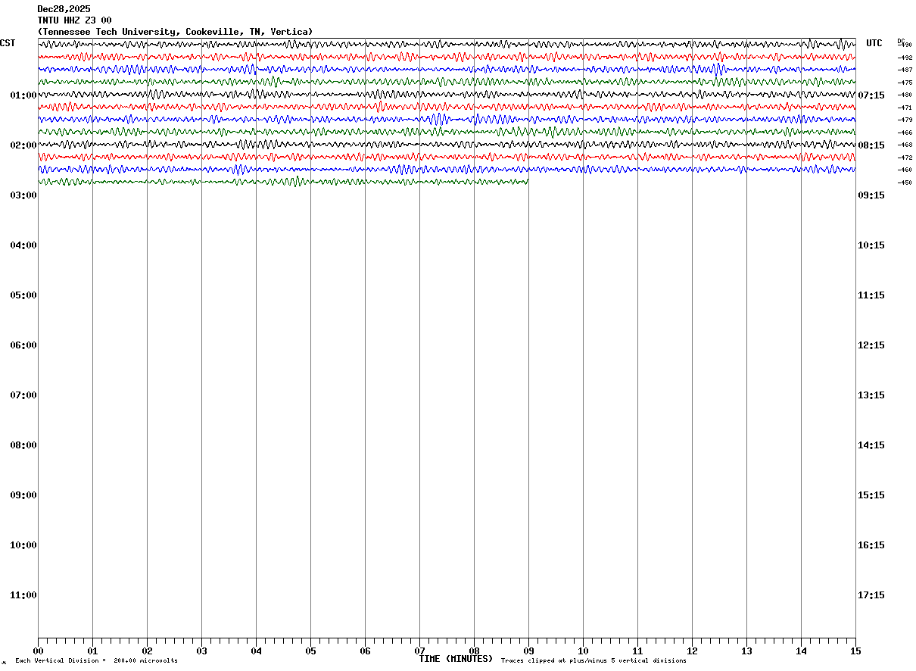Click the Each Vertical Division scale note
Viewport: 916px width, 671px height.
coord(96,661)
